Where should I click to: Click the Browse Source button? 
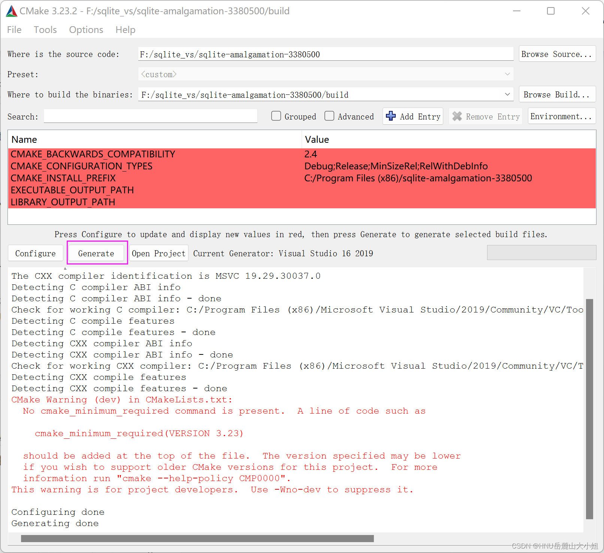(557, 54)
